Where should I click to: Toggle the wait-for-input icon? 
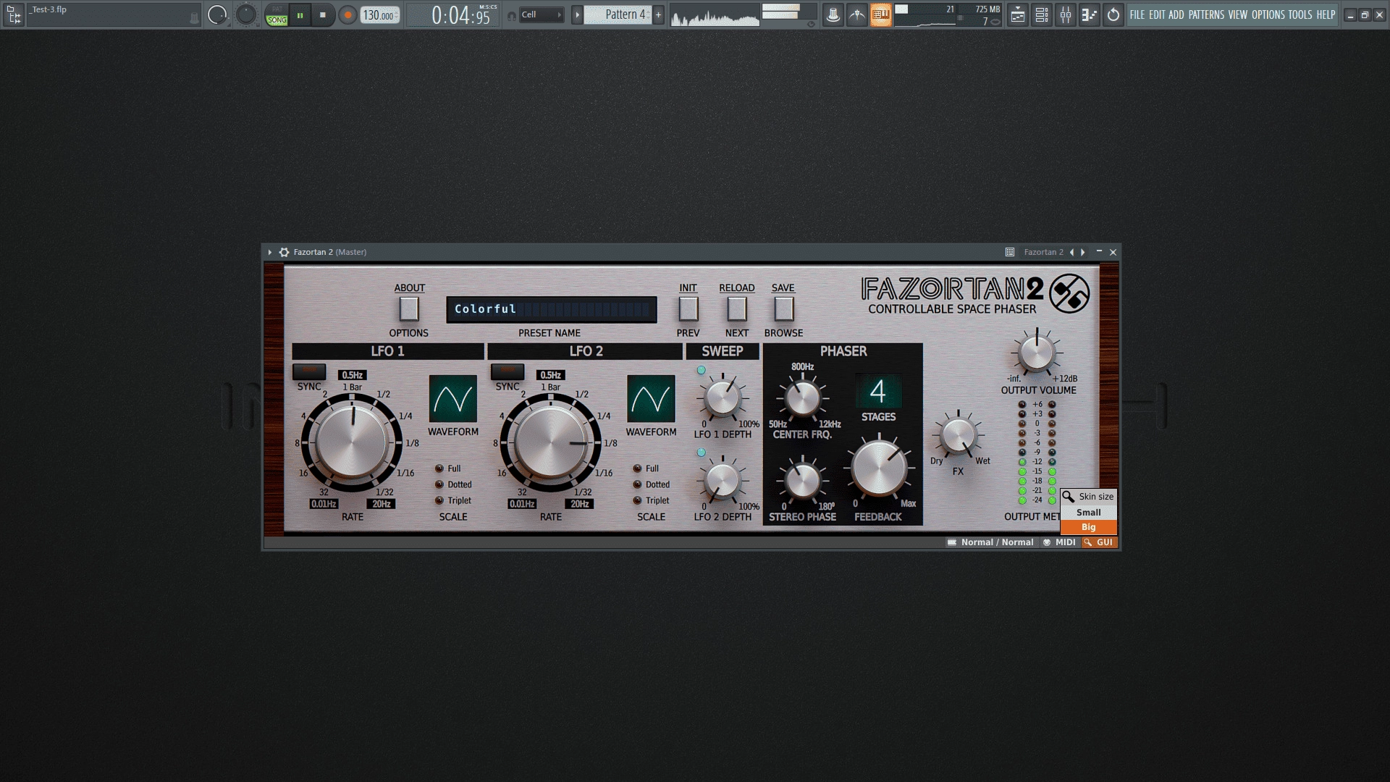[x=857, y=14]
